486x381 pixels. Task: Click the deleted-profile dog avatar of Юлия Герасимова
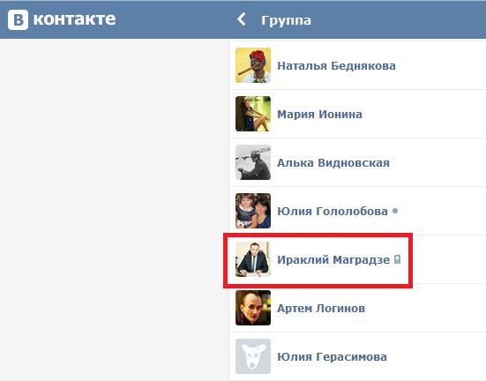253,356
